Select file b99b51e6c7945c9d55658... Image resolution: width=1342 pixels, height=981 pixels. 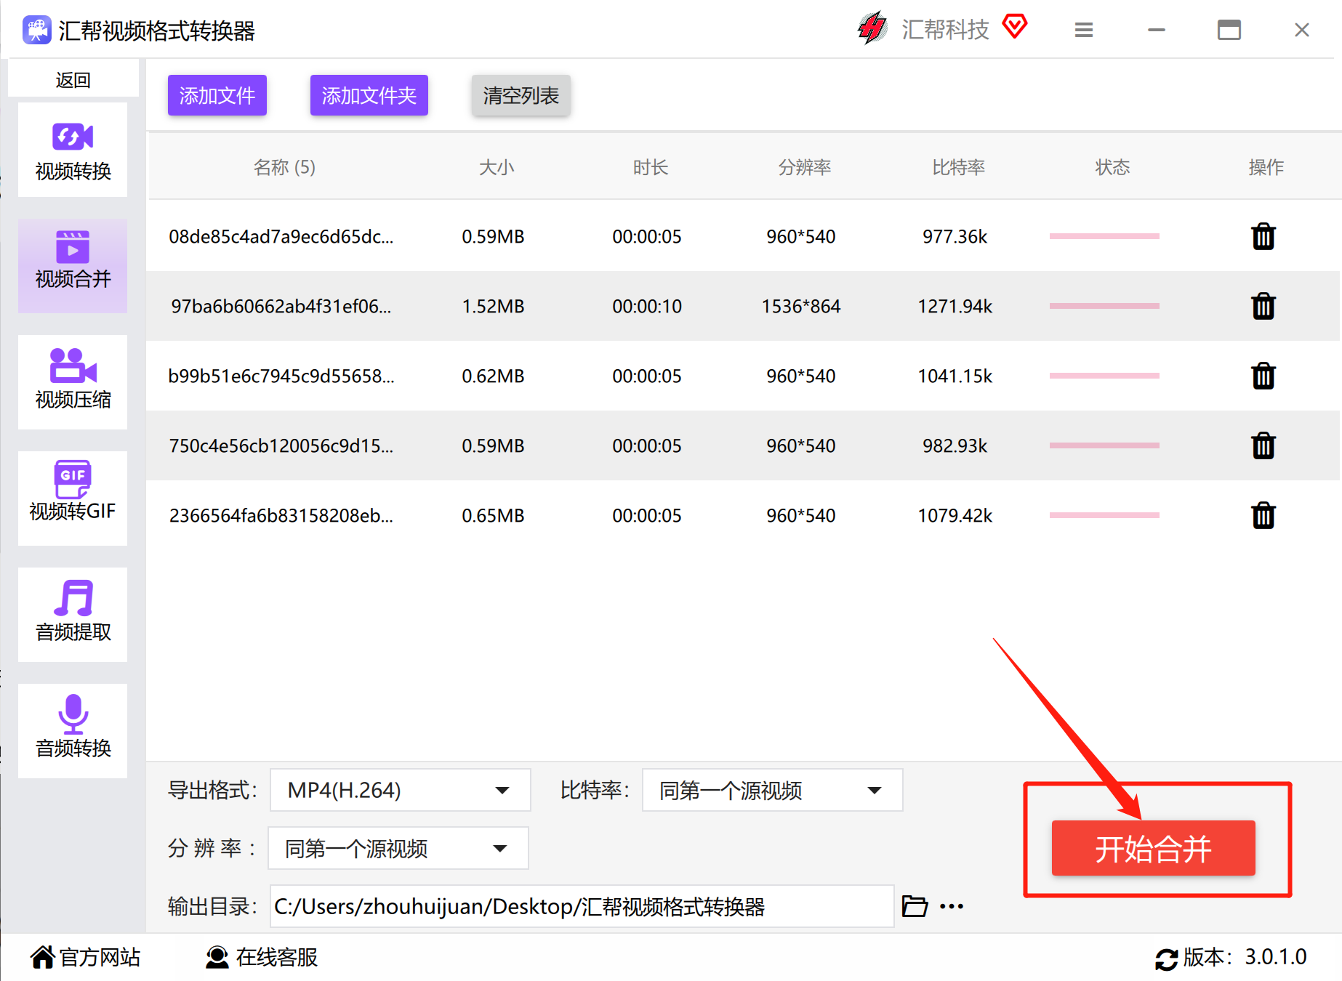click(281, 376)
